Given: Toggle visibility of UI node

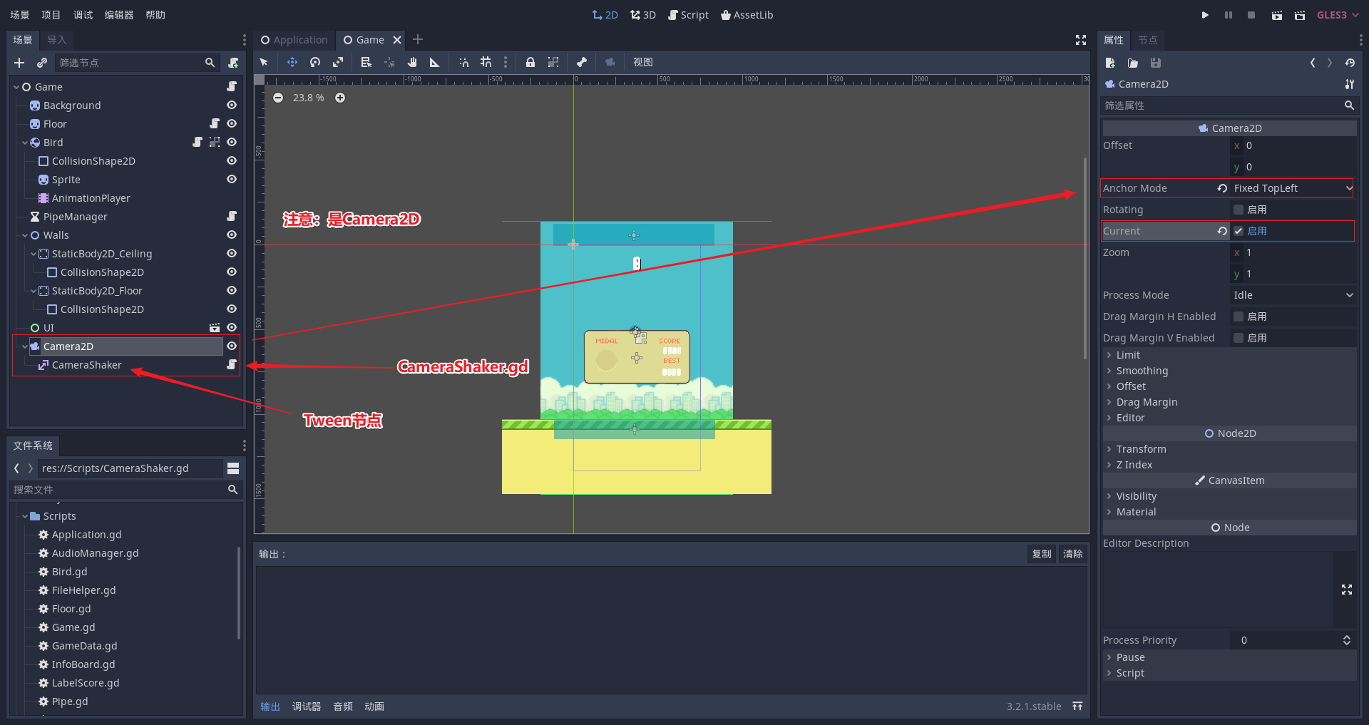Looking at the screenshot, I should (232, 327).
